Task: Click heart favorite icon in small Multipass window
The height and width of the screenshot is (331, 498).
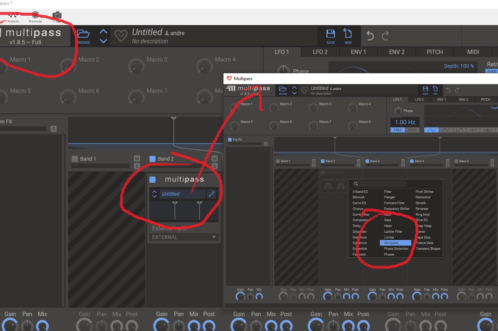Action: point(305,90)
